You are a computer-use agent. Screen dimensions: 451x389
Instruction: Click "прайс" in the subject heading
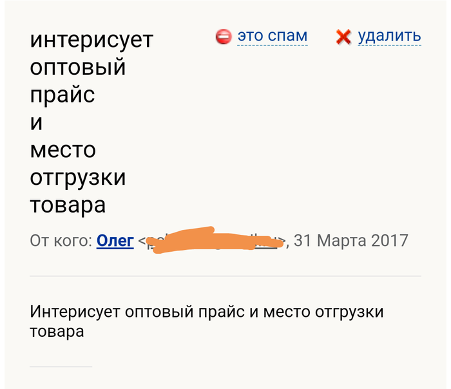(x=62, y=95)
